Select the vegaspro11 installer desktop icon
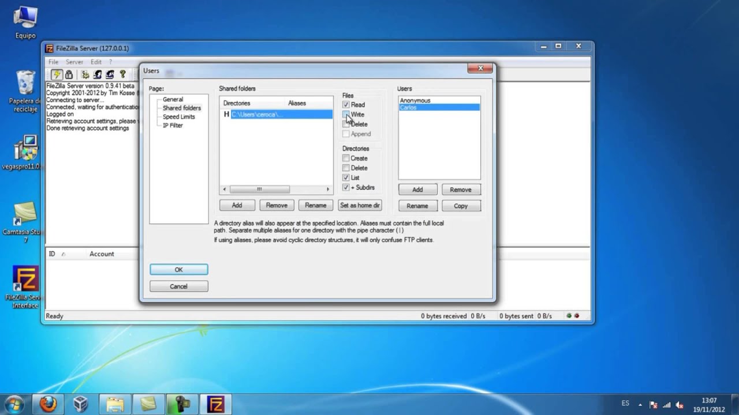The width and height of the screenshot is (739, 415). pyautogui.click(x=25, y=153)
